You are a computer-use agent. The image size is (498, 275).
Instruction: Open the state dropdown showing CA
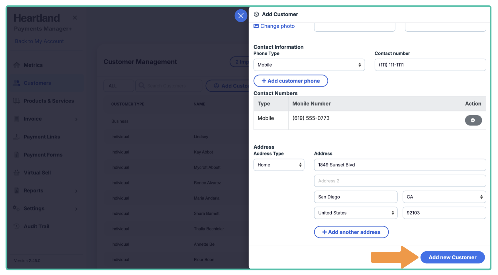pyautogui.click(x=444, y=197)
